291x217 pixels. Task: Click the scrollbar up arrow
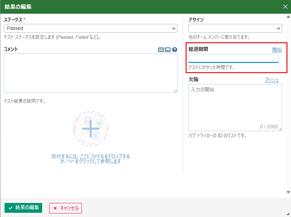coord(288,17)
